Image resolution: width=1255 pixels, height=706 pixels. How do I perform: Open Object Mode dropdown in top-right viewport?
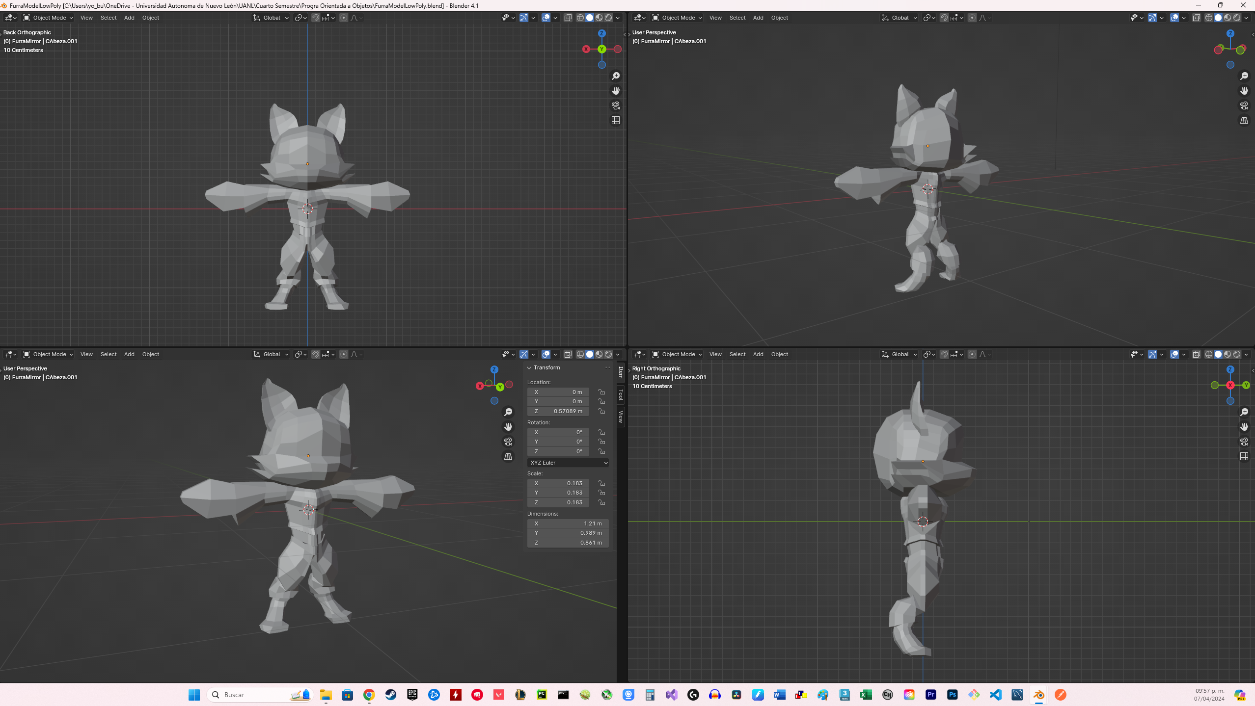pyautogui.click(x=678, y=18)
